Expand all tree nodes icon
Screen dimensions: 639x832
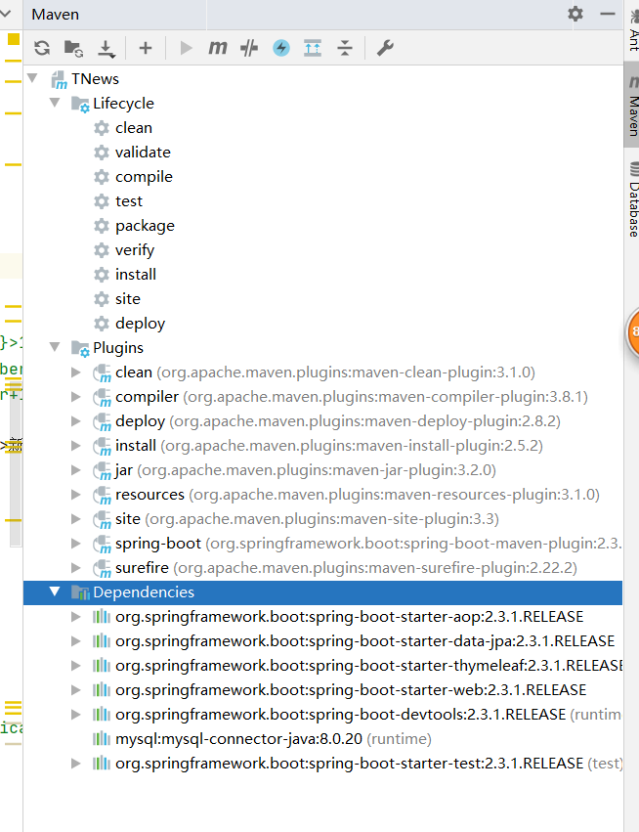(313, 48)
